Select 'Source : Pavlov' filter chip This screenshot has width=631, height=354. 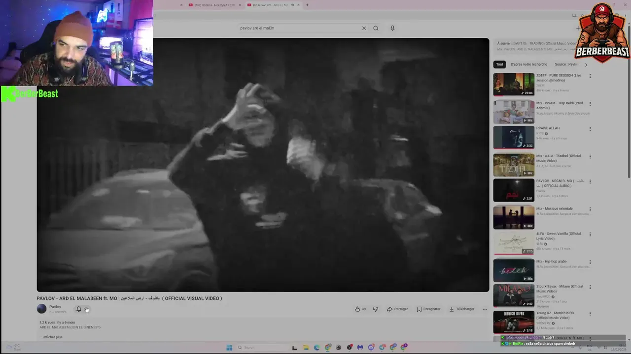pyautogui.click(x=566, y=64)
